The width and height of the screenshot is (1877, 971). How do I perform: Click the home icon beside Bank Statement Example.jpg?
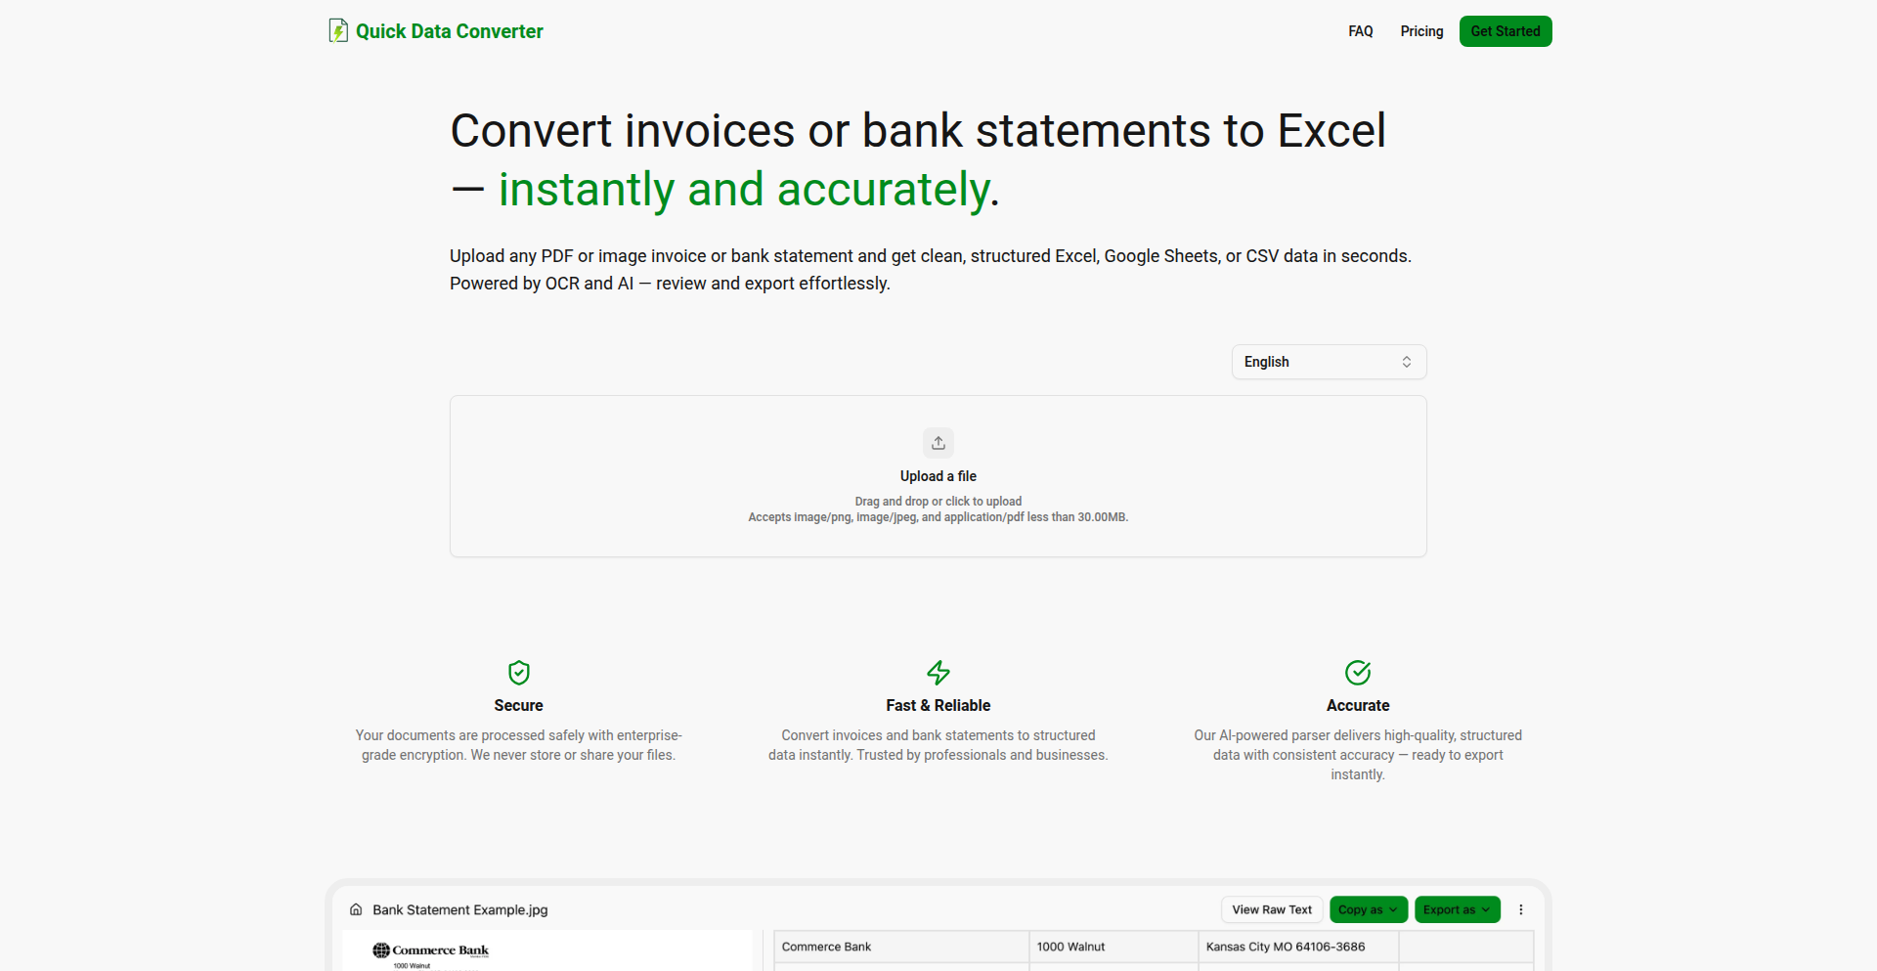point(356,909)
